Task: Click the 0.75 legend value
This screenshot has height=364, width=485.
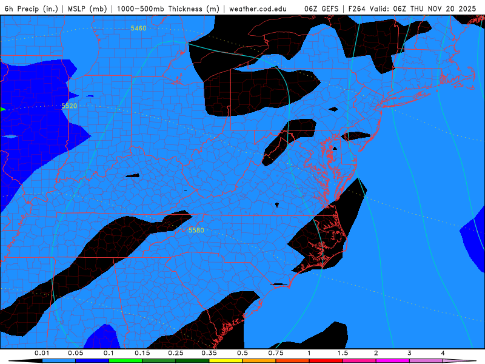Action: tap(276, 353)
